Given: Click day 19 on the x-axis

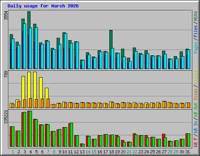Looking at the screenshot, I should point(117,152).
